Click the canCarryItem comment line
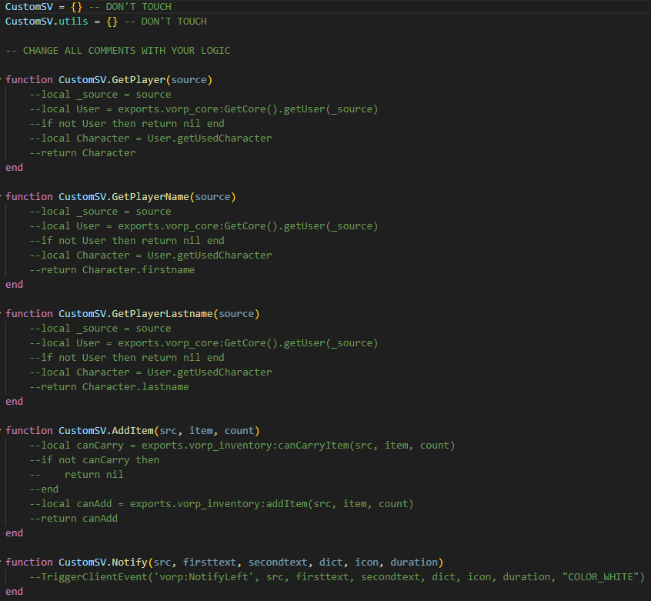Viewport: 651px width, 601px height. pyautogui.click(x=242, y=446)
